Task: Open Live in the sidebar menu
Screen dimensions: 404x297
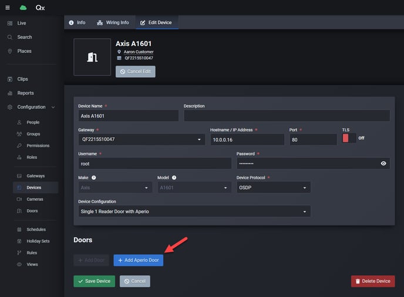Action: tap(22, 23)
